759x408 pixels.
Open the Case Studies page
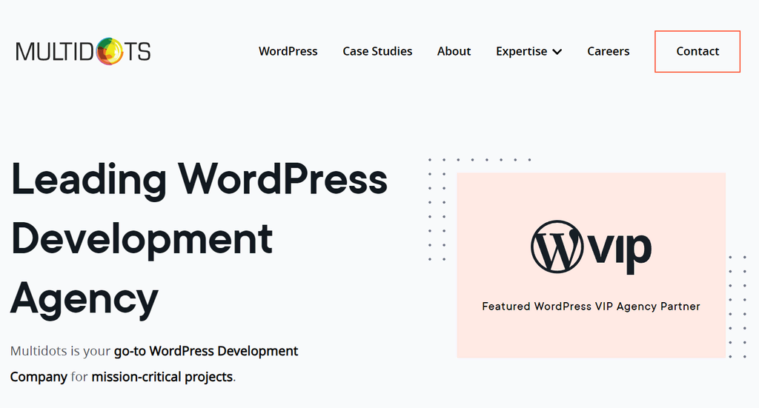click(377, 51)
